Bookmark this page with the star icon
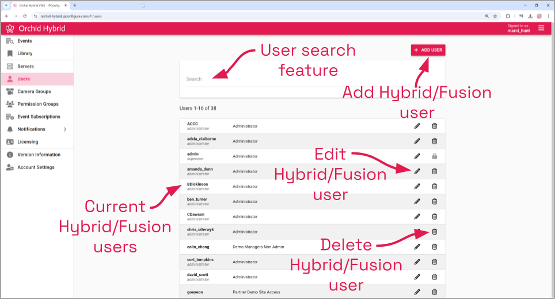The height and width of the screenshot is (299, 555). pos(495,16)
